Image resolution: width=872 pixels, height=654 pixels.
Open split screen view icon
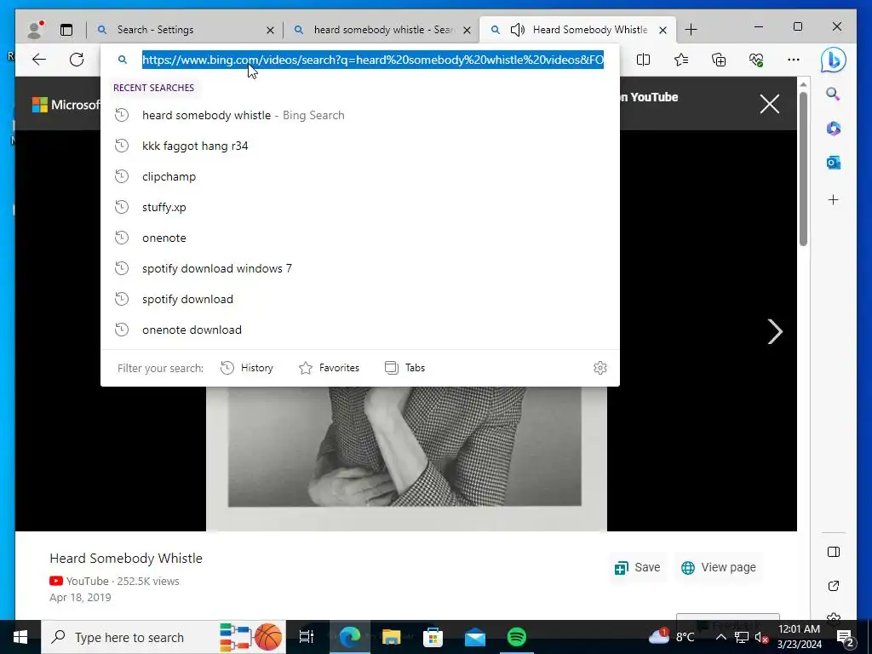click(643, 60)
